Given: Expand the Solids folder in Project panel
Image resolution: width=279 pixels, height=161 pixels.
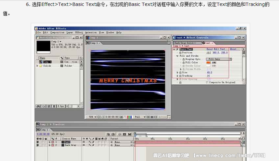Looking at the screenshot, I should (x=37, y=66).
